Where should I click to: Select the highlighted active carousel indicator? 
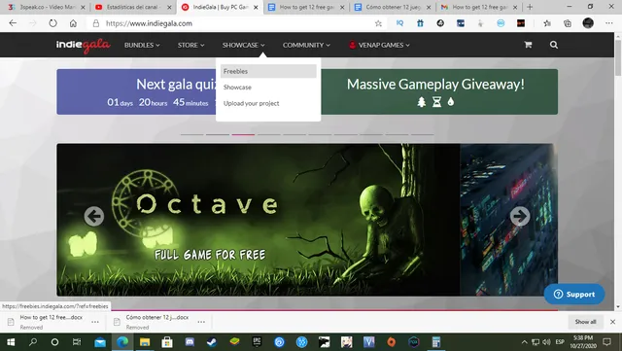point(243,134)
